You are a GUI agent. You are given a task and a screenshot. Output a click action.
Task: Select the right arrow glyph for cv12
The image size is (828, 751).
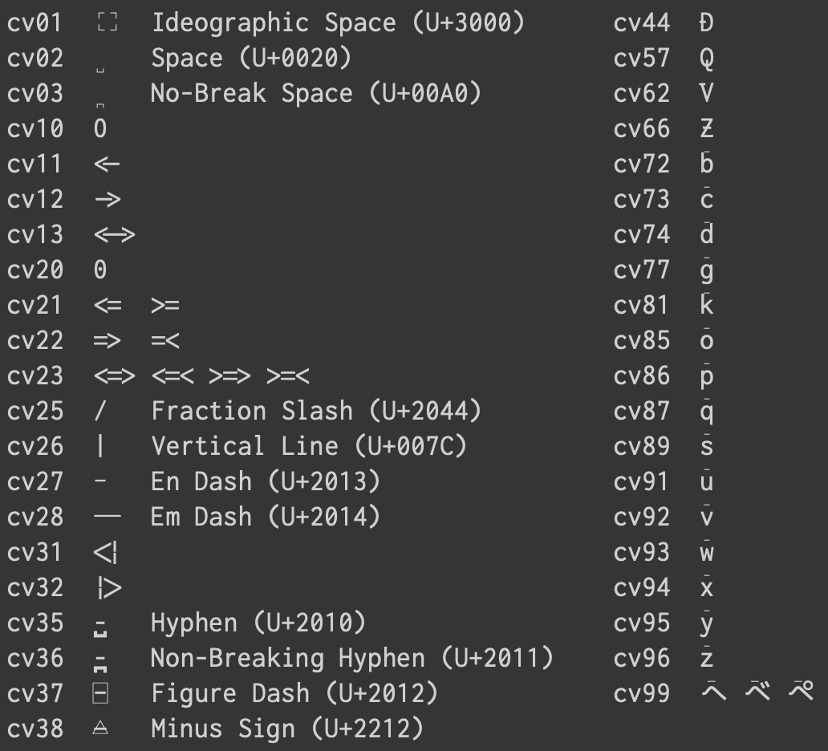pyautogui.click(x=108, y=199)
